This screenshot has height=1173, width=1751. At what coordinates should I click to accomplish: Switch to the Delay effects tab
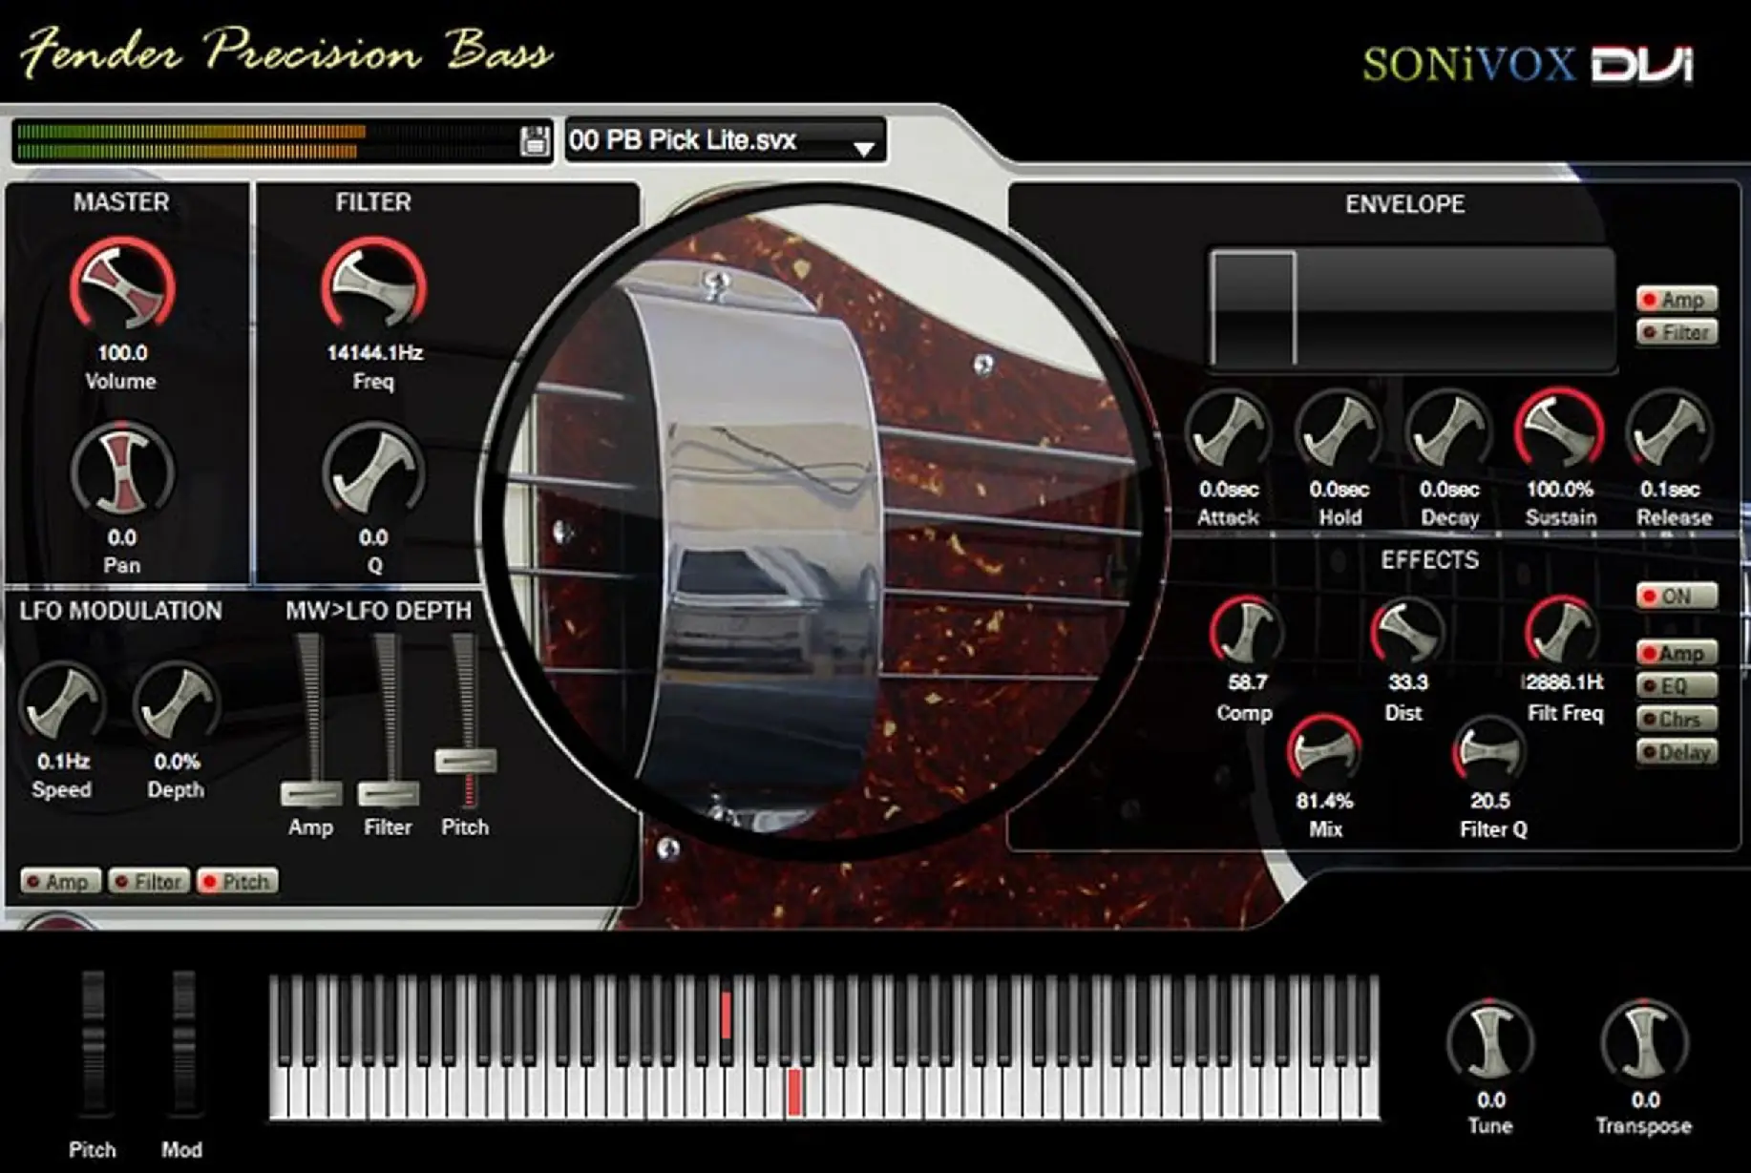click(x=1677, y=752)
